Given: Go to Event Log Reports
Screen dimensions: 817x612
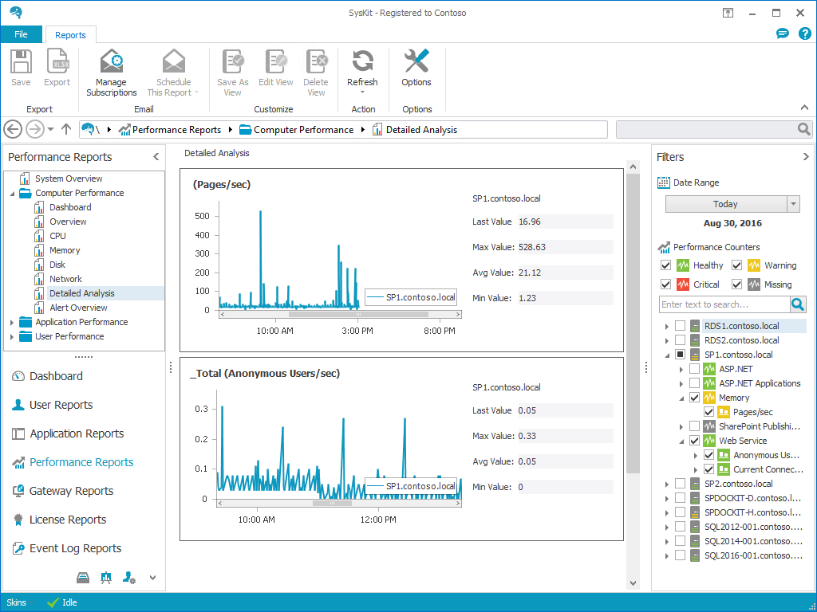Looking at the screenshot, I should pyautogui.click(x=75, y=548).
